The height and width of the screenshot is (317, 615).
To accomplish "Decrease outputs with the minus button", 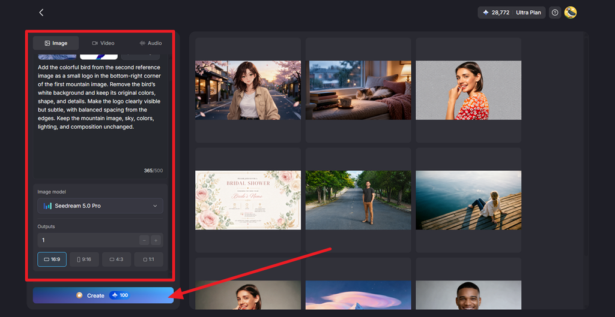I will (144, 240).
